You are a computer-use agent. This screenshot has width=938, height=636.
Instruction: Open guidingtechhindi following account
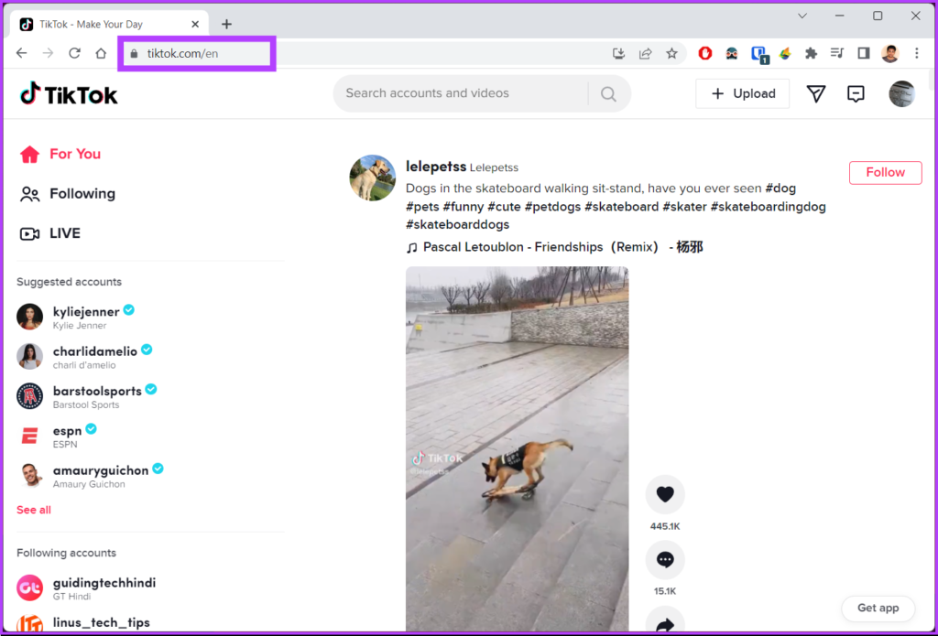pos(87,588)
